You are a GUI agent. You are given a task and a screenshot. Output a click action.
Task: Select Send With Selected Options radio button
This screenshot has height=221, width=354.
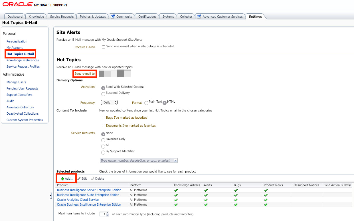point(103,88)
